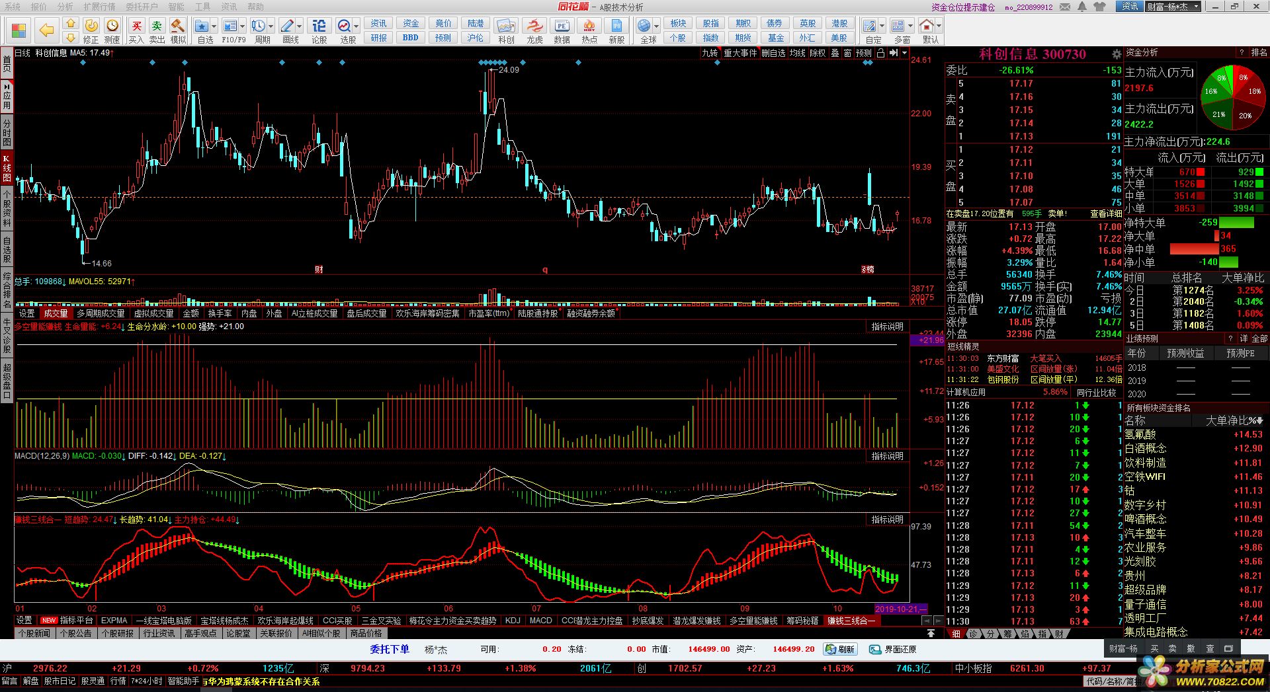The image size is (1270, 692).
Task: Select the MACD indicator tab at bottom
Action: pyautogui.click(x=540, y=621)
